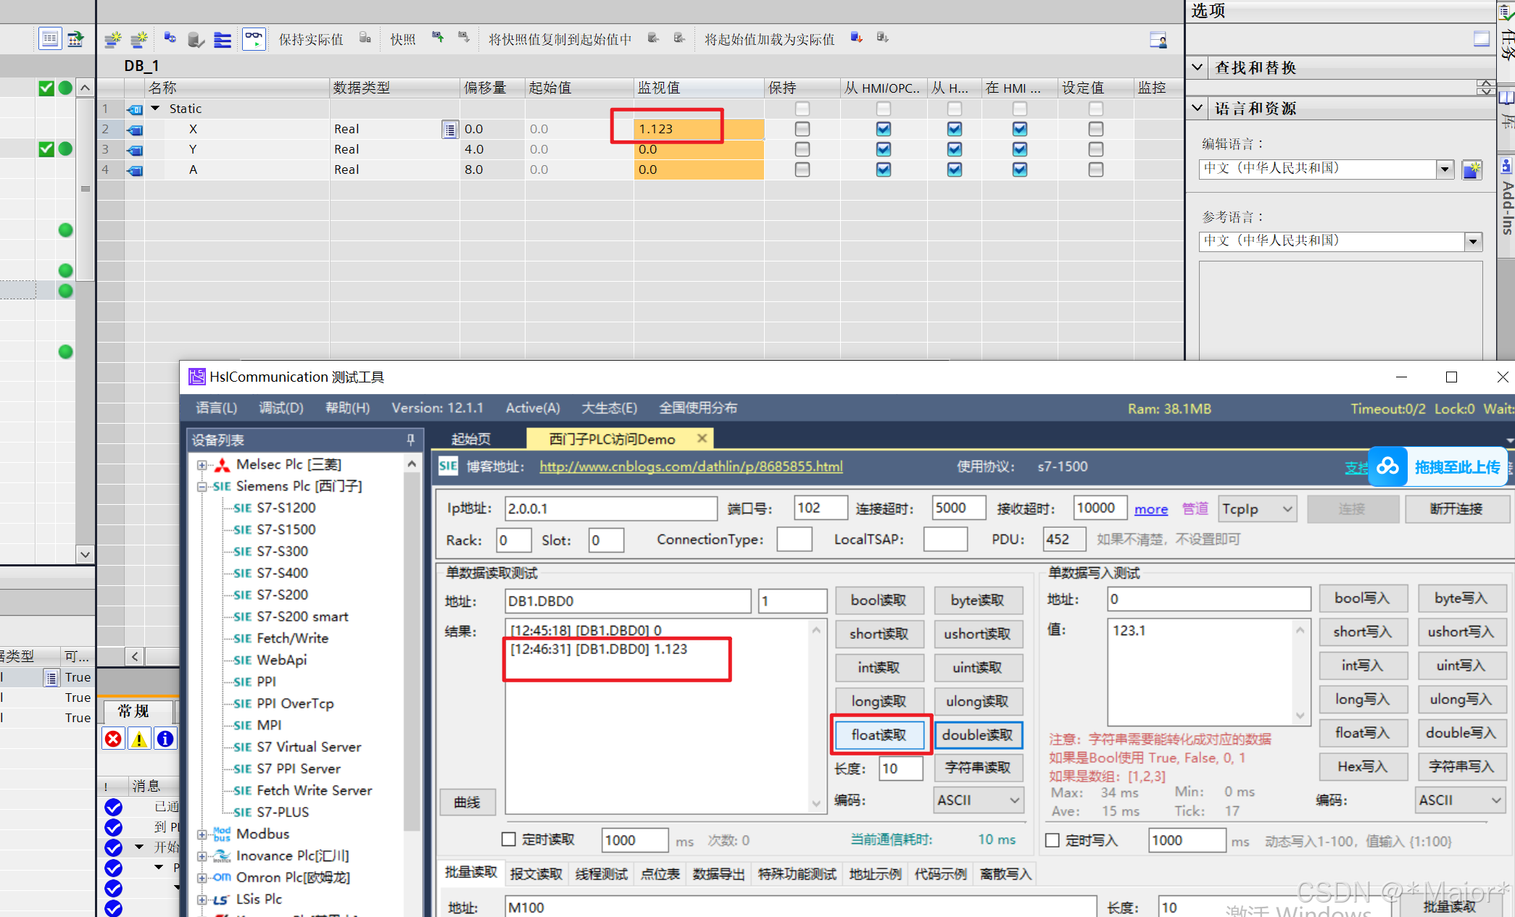This screenshot has width=1515, height=917.
Task: Pin the 设备列表 panel
Action: click(x=410, y=440)
